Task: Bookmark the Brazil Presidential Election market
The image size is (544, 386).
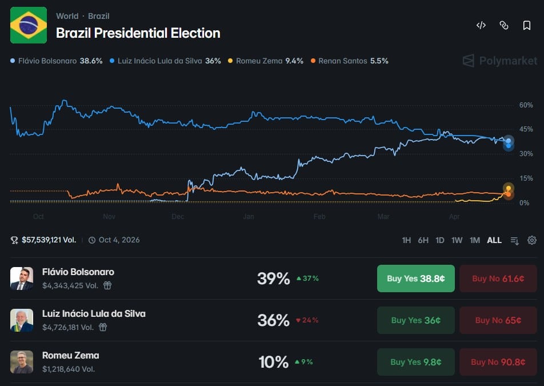Action: point(527,25)
